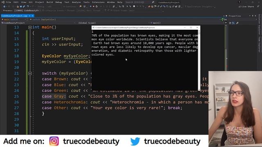Screen dimensions: 262x147
Task: Open the Debug configuration dropdown
Action: 42,7
